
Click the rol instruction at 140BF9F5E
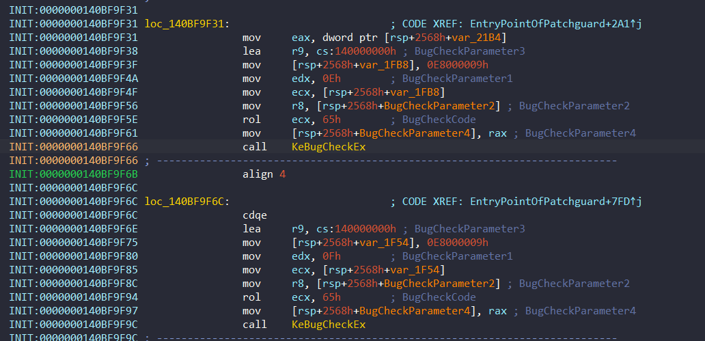tap(251, 120)
